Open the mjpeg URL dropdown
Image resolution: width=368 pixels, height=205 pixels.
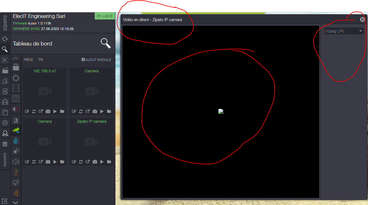click(344, 31)
